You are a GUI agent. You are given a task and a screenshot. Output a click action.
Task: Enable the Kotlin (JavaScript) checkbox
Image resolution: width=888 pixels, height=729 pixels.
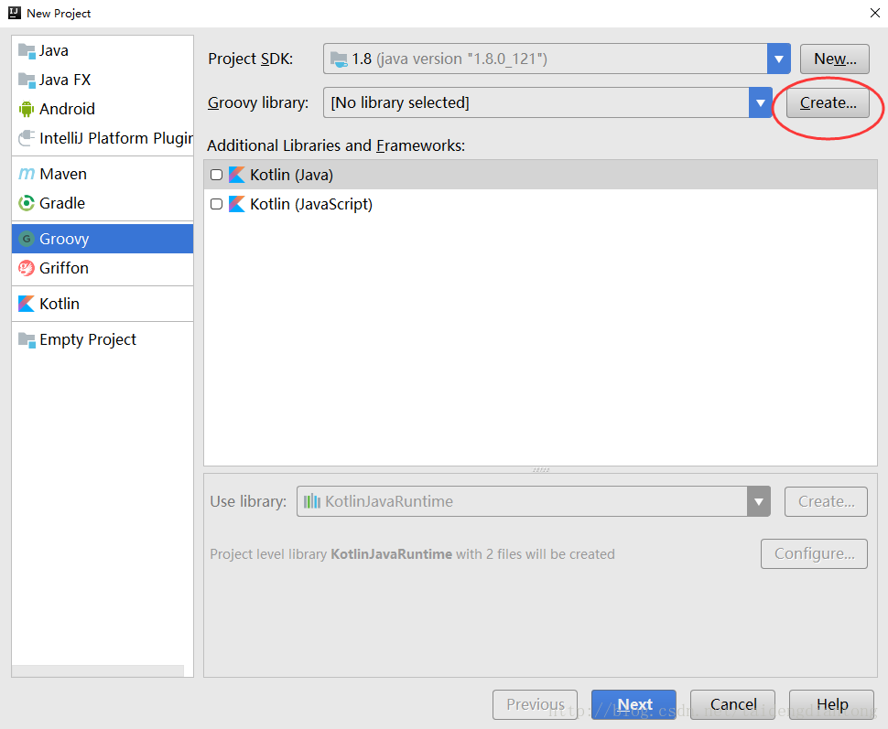pos(216,204)
